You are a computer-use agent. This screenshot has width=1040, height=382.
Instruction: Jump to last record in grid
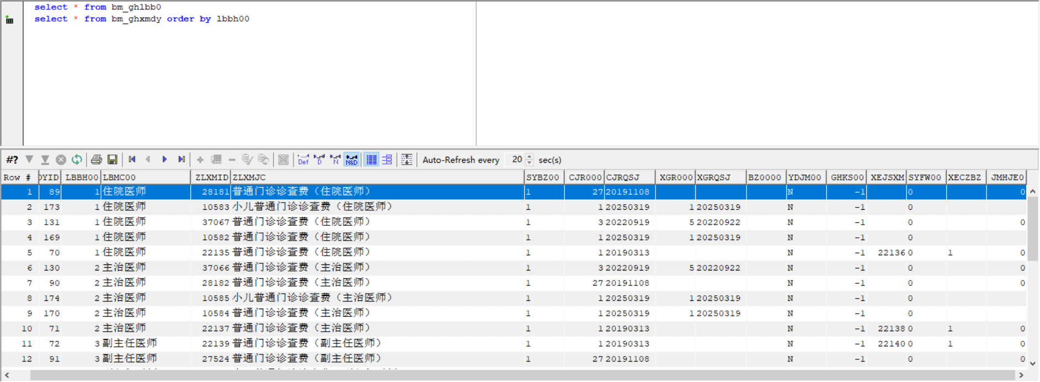[181, 160]
